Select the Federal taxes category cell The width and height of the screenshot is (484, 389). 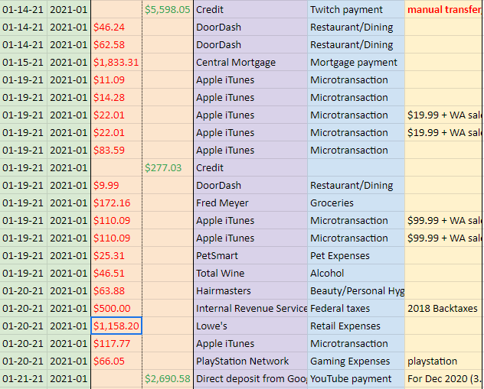pos(356,308)
